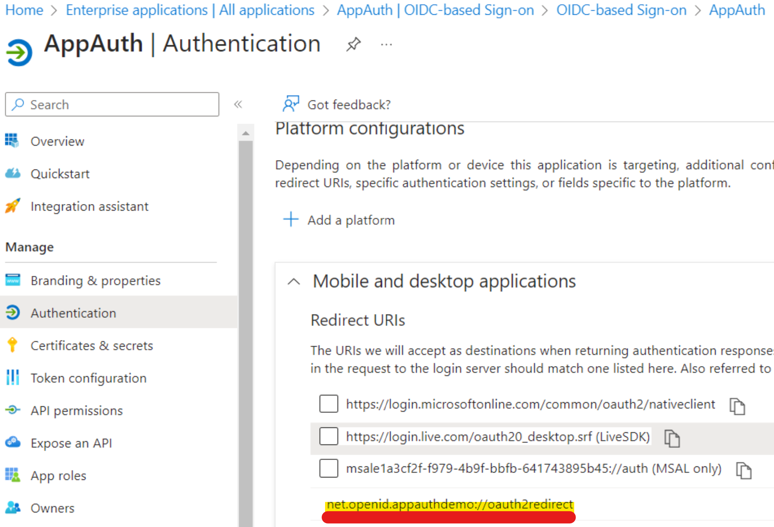This screenshot has height=527, width=774.
Task: Go to Enterprise applications breadcrumb link
Action: [x=190, y=10]
